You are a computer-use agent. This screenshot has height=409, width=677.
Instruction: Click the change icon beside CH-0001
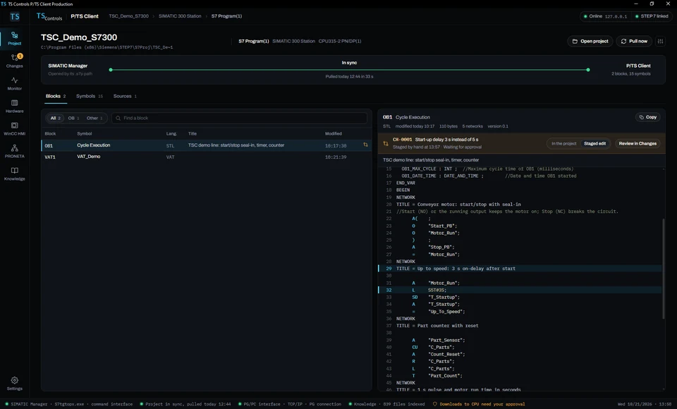tap(386, 143)
